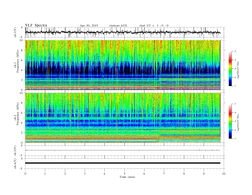Select the ch.2 "Frequency (kHz)" axis label
Screen dimensions: 252x195
[x=17, y=113]
